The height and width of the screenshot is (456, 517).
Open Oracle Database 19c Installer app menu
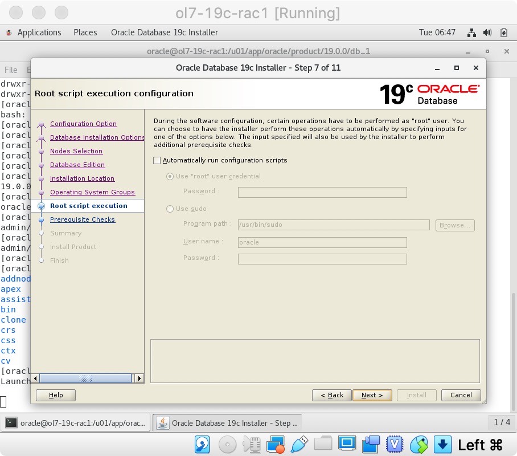(x=165, y=32)
